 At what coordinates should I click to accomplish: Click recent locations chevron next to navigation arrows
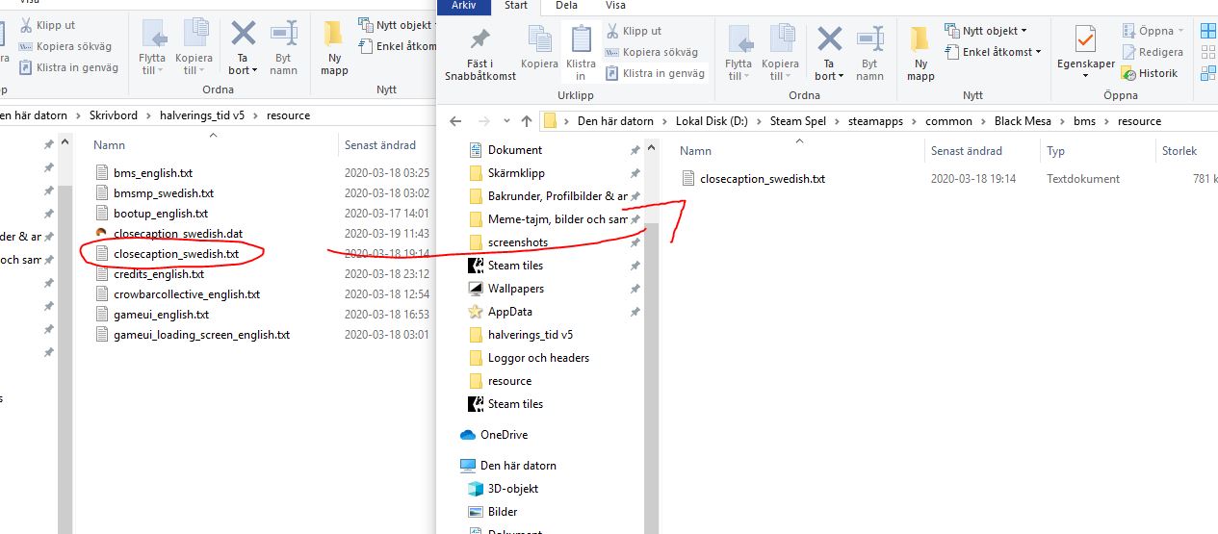coord(506,122)
